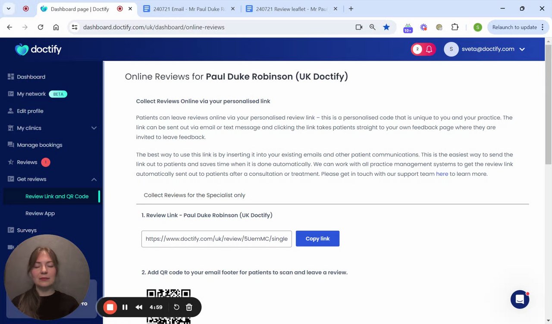
Task: Click the colorful asterisk extension icon
Action: [423, 27]
